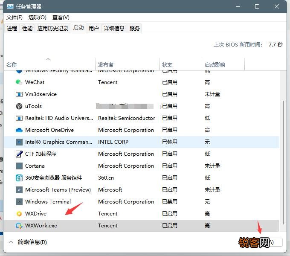Viewport: 290px width, 256px height.
Task: Click the WXDrive hexagon icon
Action: tap(19, 214)
